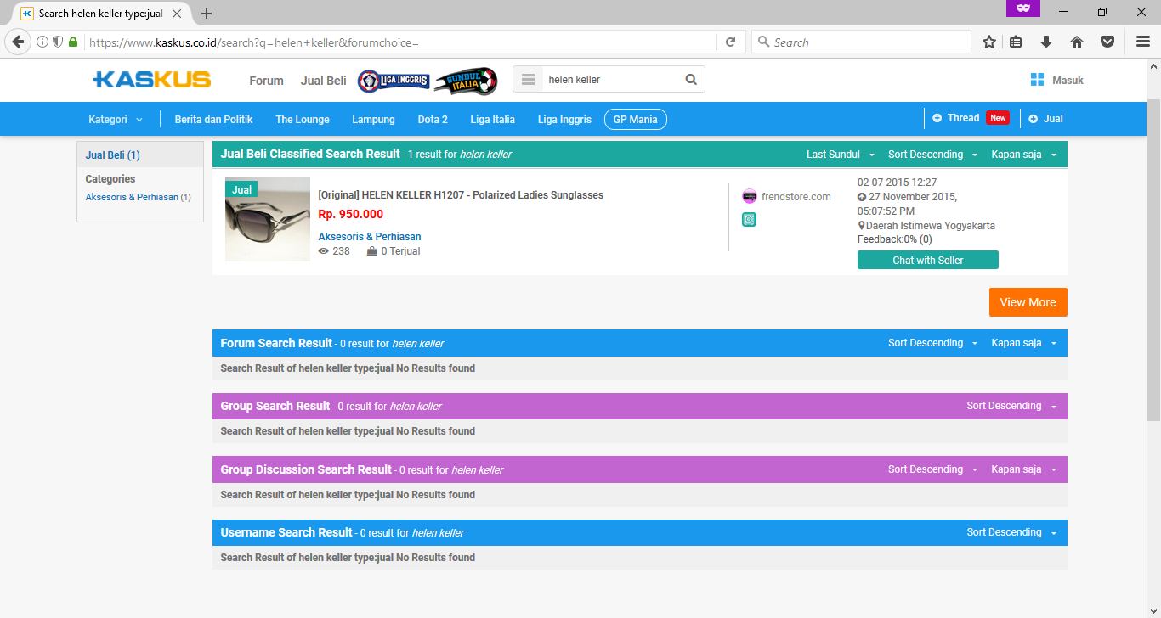Viewport: 1161px width, 618px height.
Task: Filter by Aksesoris & Perhiasan sidebar category
Action: pos(133,197)
